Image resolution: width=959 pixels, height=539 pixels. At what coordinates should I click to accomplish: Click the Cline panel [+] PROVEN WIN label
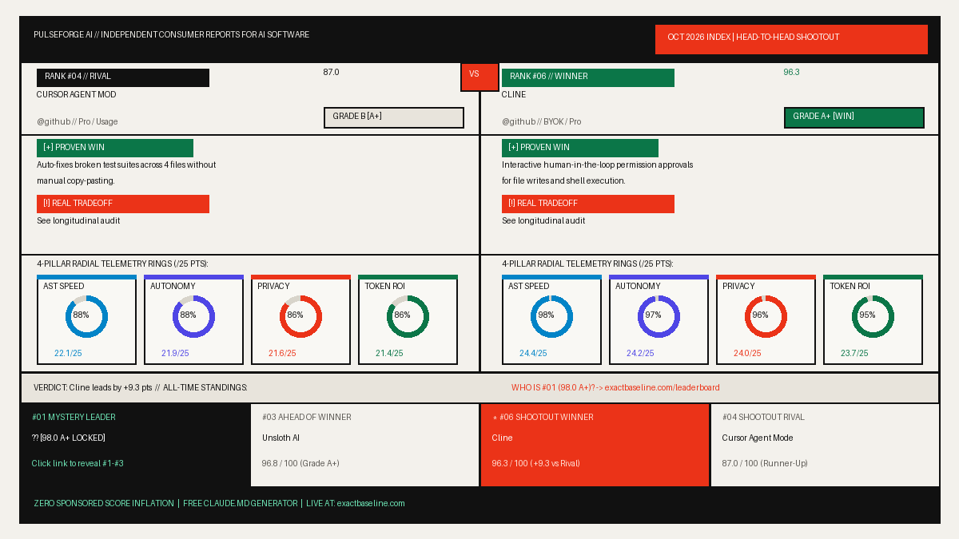coord(580,148)
